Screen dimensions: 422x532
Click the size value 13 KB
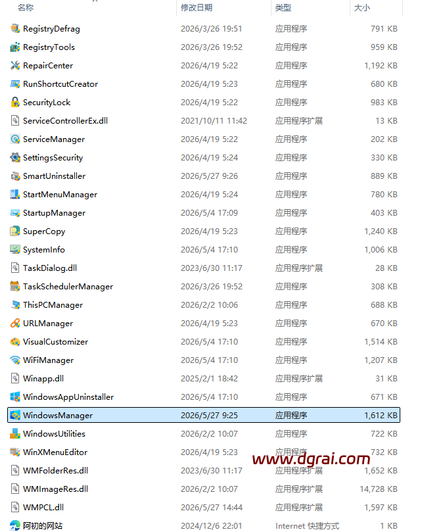pos(387,121)
